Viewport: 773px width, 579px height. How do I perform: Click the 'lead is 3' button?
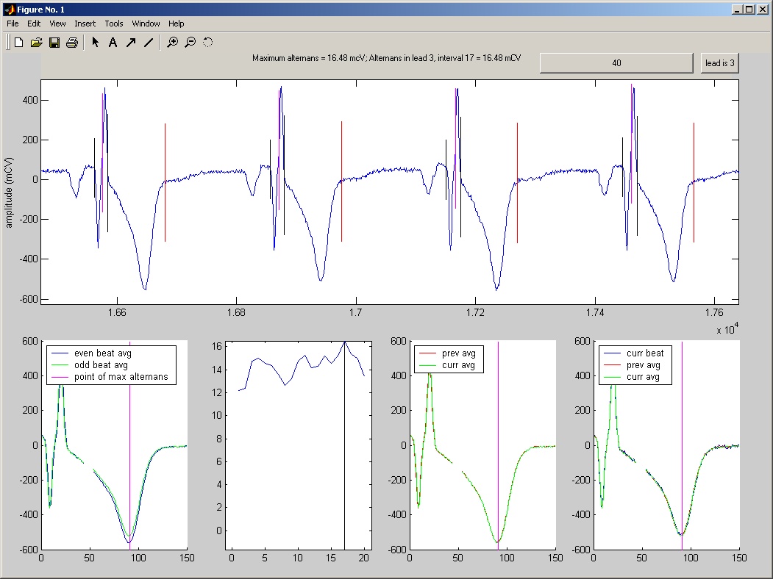(719, 63)
